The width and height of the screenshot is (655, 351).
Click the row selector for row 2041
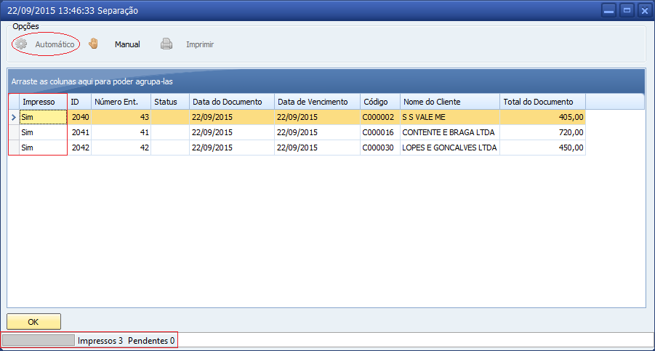coord(14,132)
